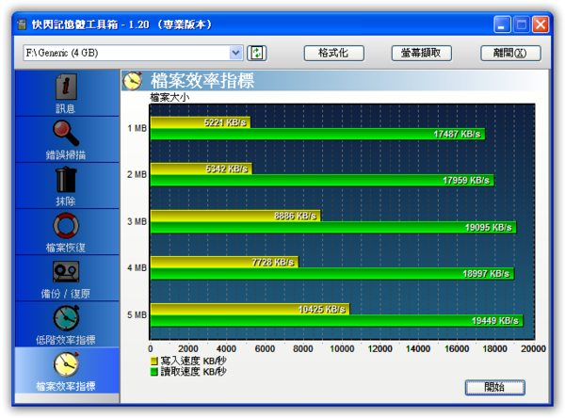Select the 低階效率指標 stopwatch icon
Viewport: 565px width, 418px height.
66,318
